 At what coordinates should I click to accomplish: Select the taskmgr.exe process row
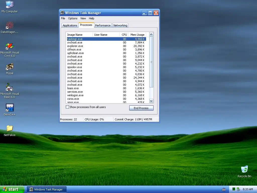tap(106, 39)
